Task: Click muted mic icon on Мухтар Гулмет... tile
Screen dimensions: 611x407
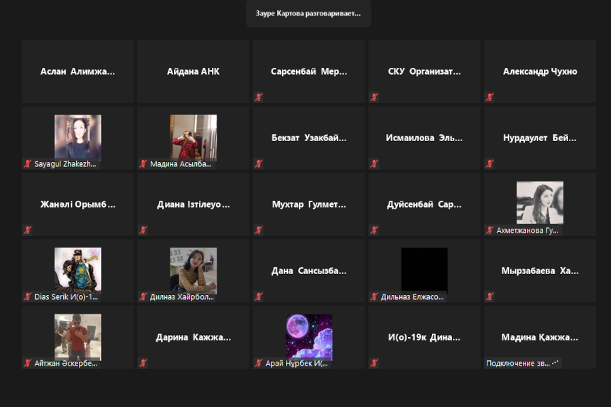Action: (259, 230)
